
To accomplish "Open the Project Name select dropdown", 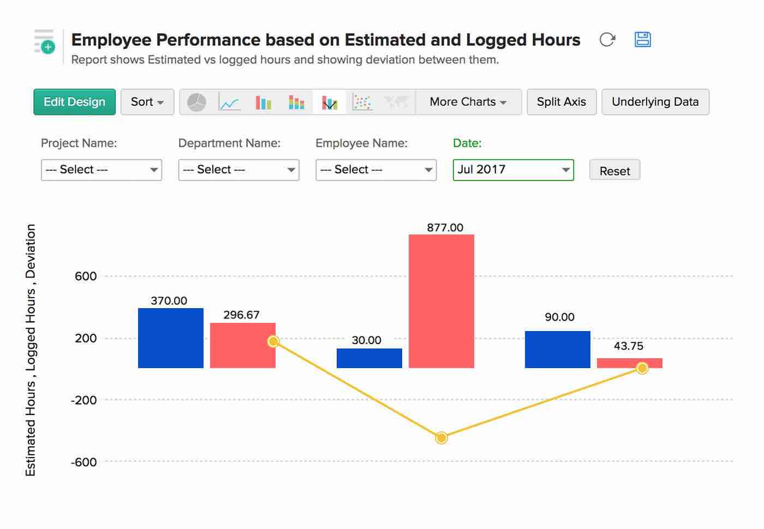I will coord(101,170).
